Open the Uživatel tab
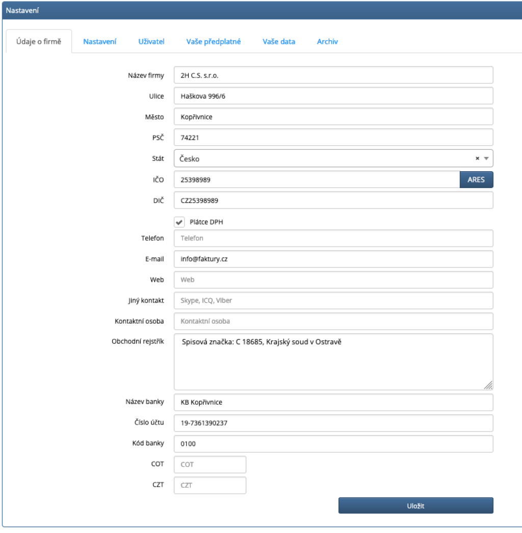522x533 pixels. pos(151,42)
